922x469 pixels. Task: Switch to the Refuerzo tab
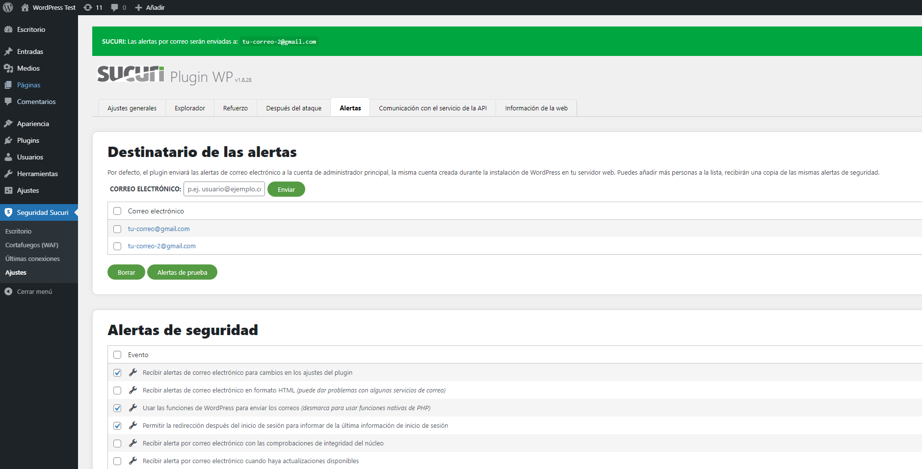click(x=236, y=108)
